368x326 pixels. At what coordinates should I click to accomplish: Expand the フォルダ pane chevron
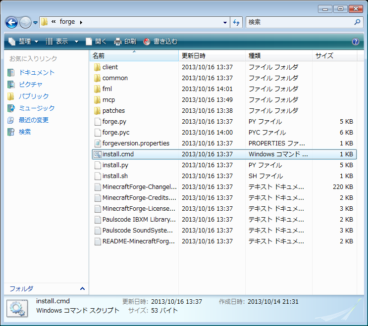click(82, 288)
